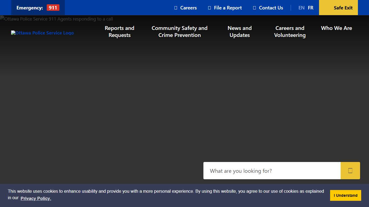Open the Who We Are menu

[x=336, y=28]
